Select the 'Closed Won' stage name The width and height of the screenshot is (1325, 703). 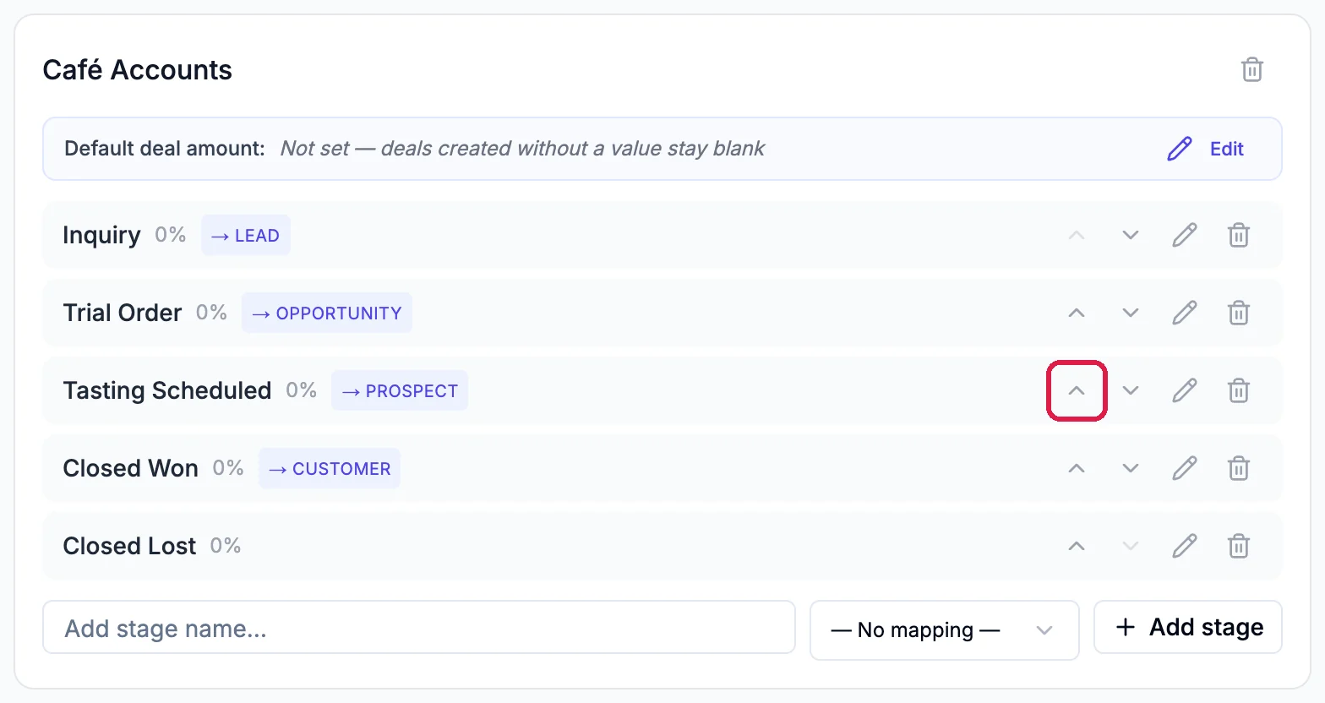tap(131, 468)
